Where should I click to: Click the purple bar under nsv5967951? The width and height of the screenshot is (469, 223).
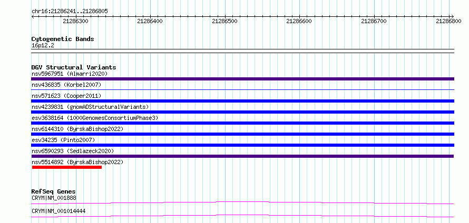pyautogui.click(x=242, y=79)
